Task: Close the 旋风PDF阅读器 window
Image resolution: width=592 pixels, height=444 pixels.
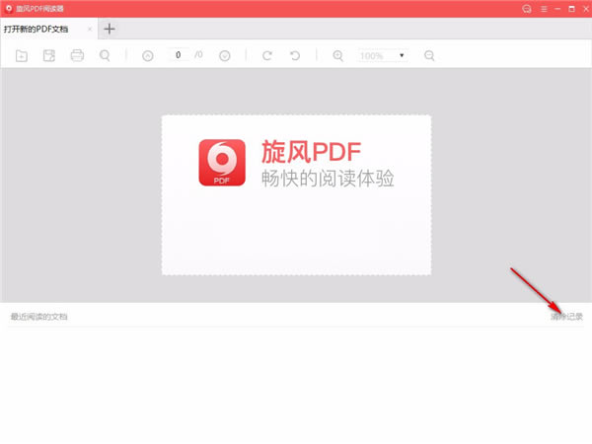Action: click(x=585, y=9)
